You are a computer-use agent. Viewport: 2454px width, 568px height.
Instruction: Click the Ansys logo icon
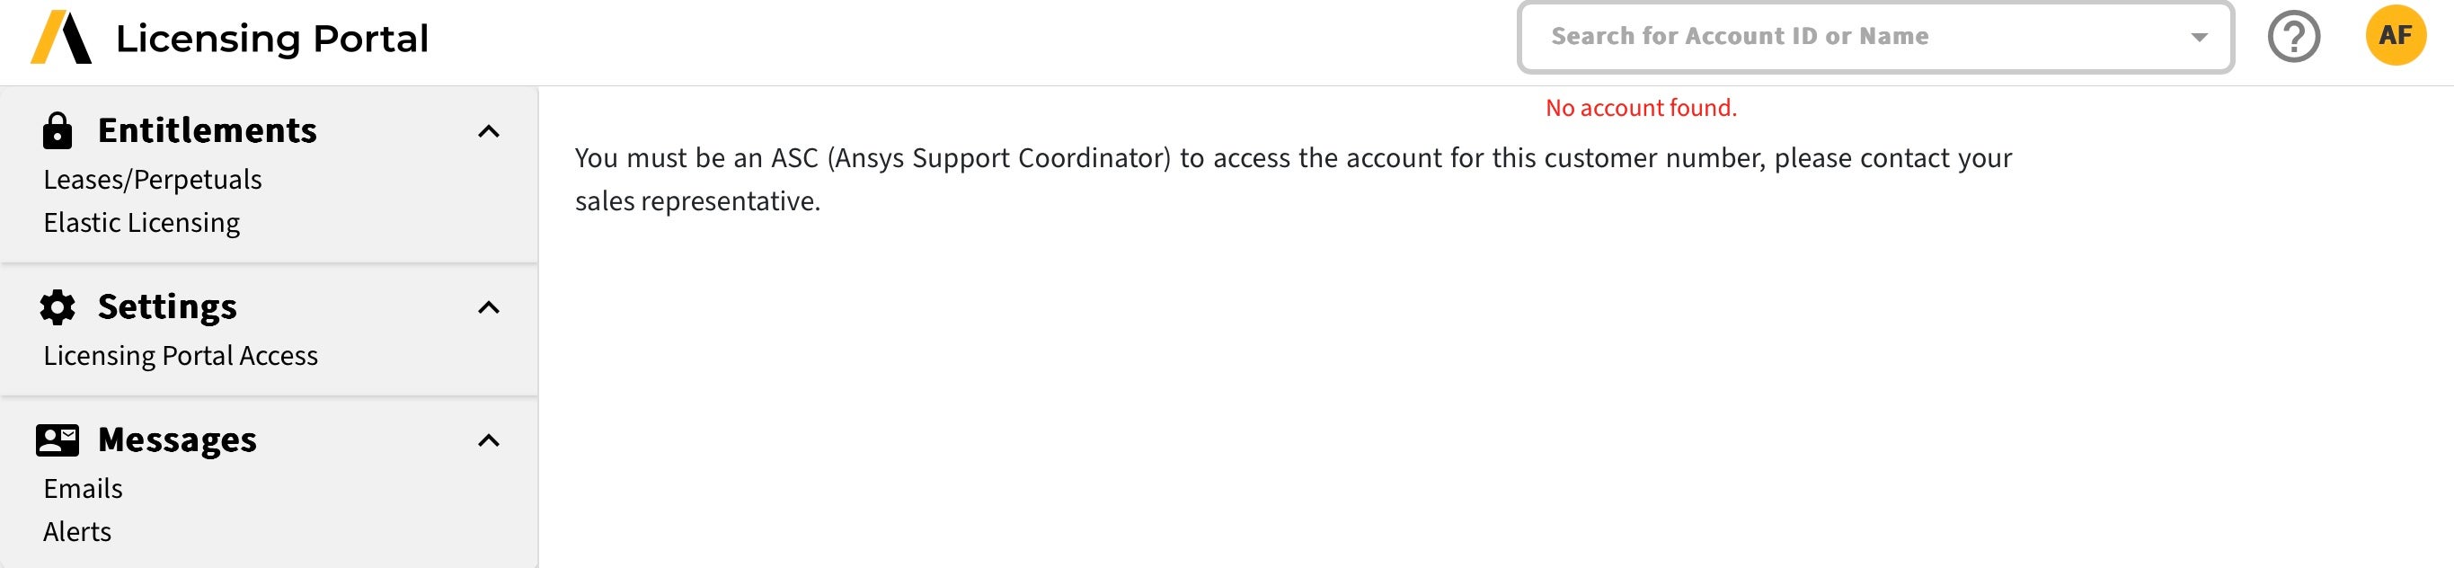click(61, 38)
